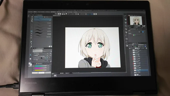
Task: Select the Text 'A' tool
Action: pos(30,57)
